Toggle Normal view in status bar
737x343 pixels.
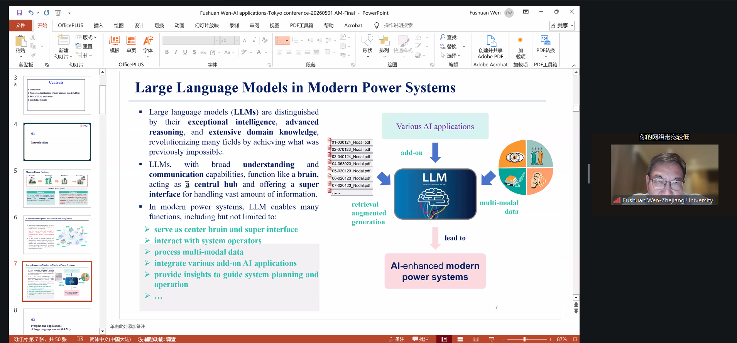point(444,339)
